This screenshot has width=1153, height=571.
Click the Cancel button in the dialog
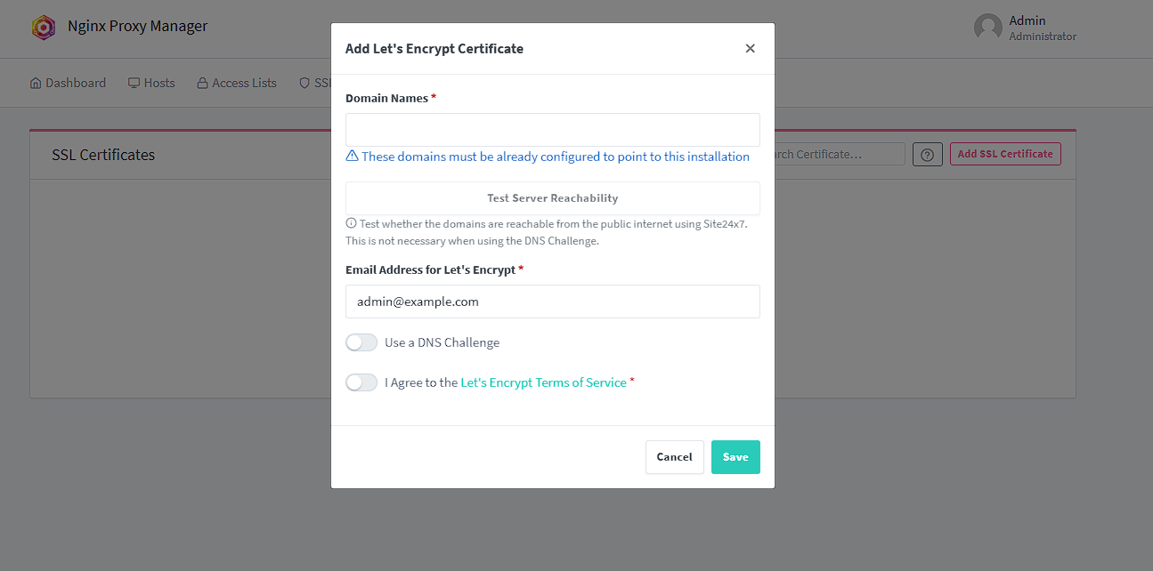coord(674,457)
